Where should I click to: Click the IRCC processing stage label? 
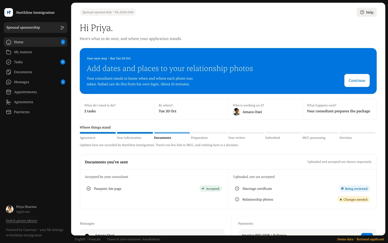click(x=314, y=138)
